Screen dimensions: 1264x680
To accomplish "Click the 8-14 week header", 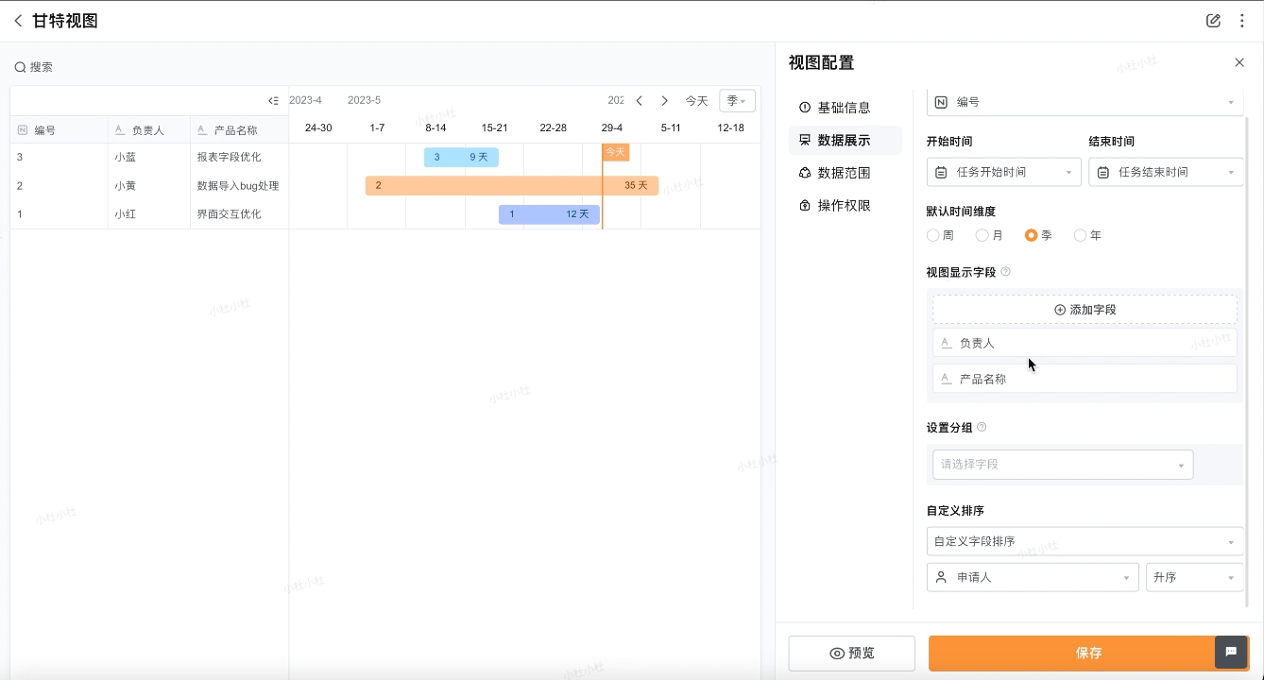I will click(436, 127).
